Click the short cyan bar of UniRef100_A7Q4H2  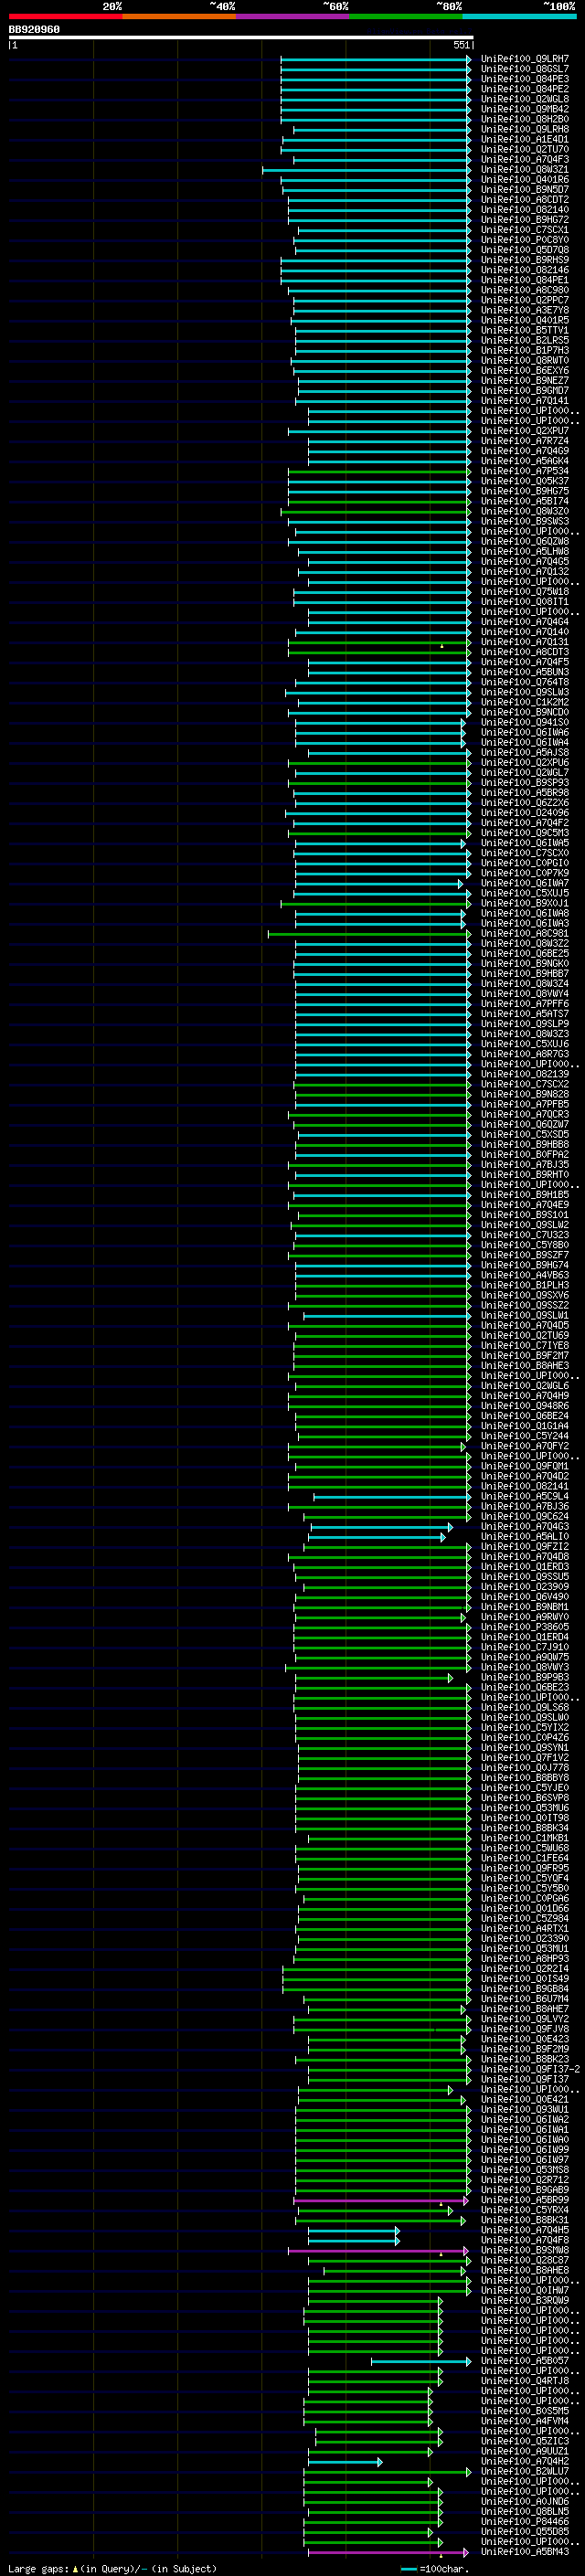tap(345, 2462)
